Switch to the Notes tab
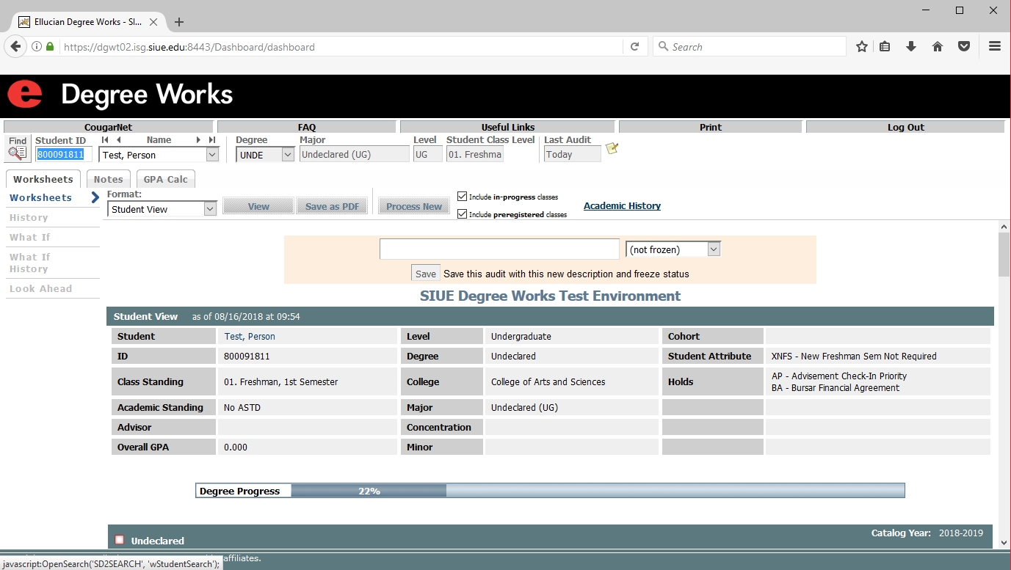This screenshot has width=1011, height=570. coord(108,180)
